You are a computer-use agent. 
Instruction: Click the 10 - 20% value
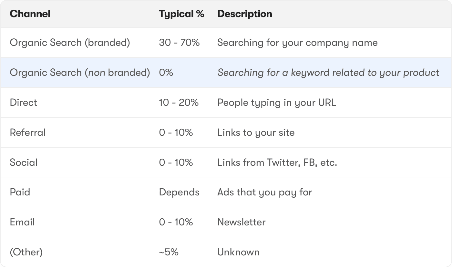[x=179, y=103]
